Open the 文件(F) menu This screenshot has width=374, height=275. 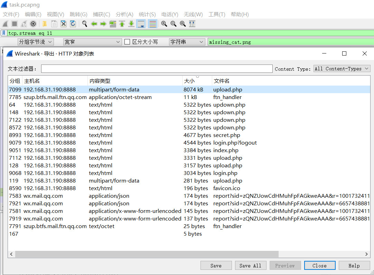coord(11,14)
